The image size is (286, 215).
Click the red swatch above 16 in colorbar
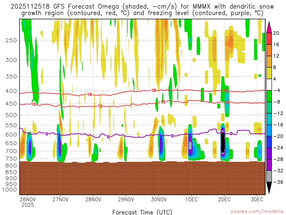tap(269, 39)
